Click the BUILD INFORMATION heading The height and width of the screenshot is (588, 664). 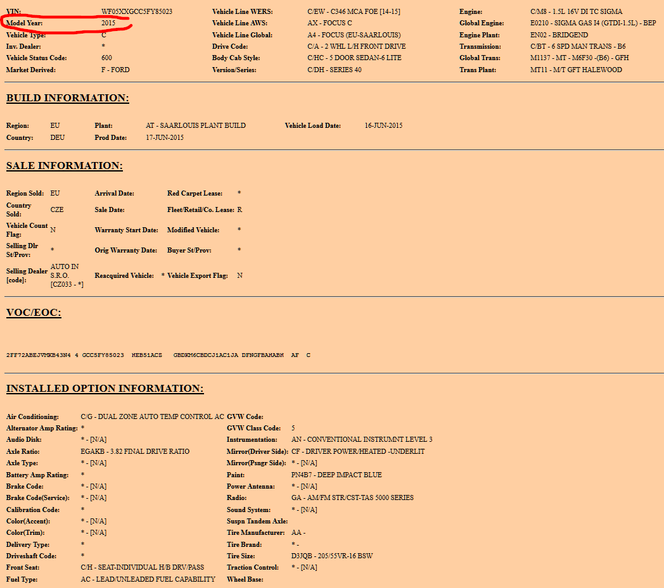tap(68, 98)
